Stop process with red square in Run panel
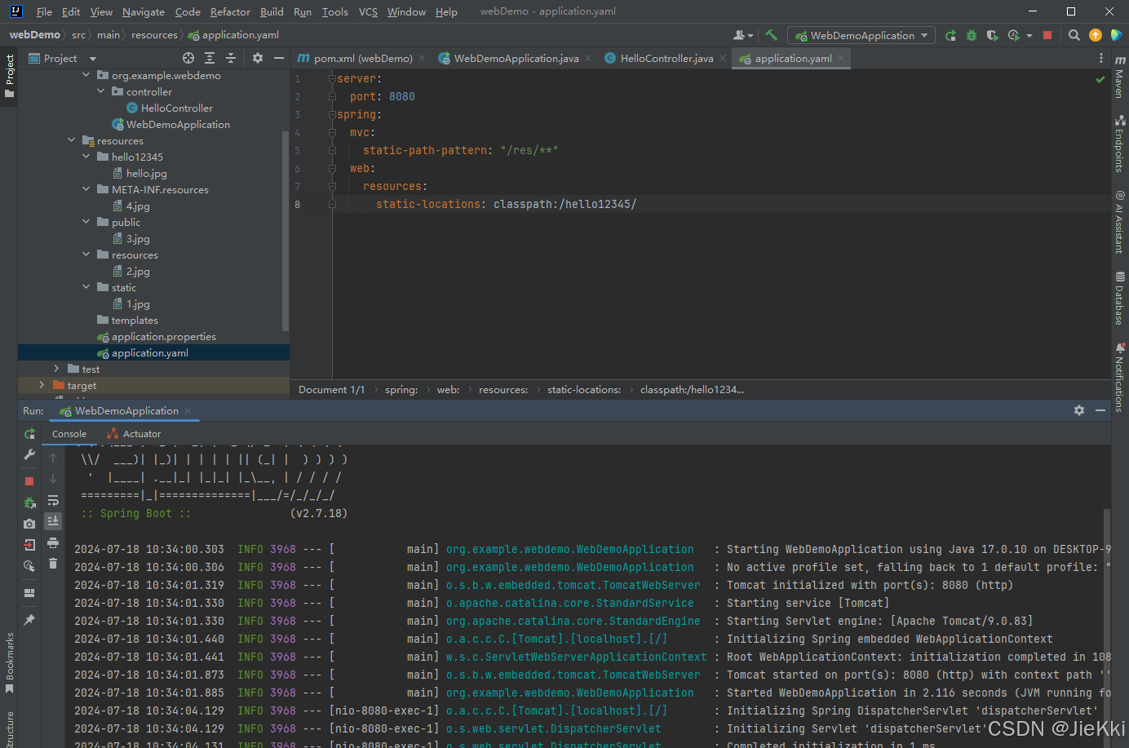 point(29,481)
